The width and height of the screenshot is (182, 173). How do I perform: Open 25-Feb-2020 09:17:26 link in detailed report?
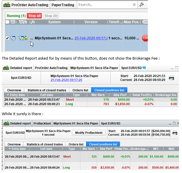[66, 80]
